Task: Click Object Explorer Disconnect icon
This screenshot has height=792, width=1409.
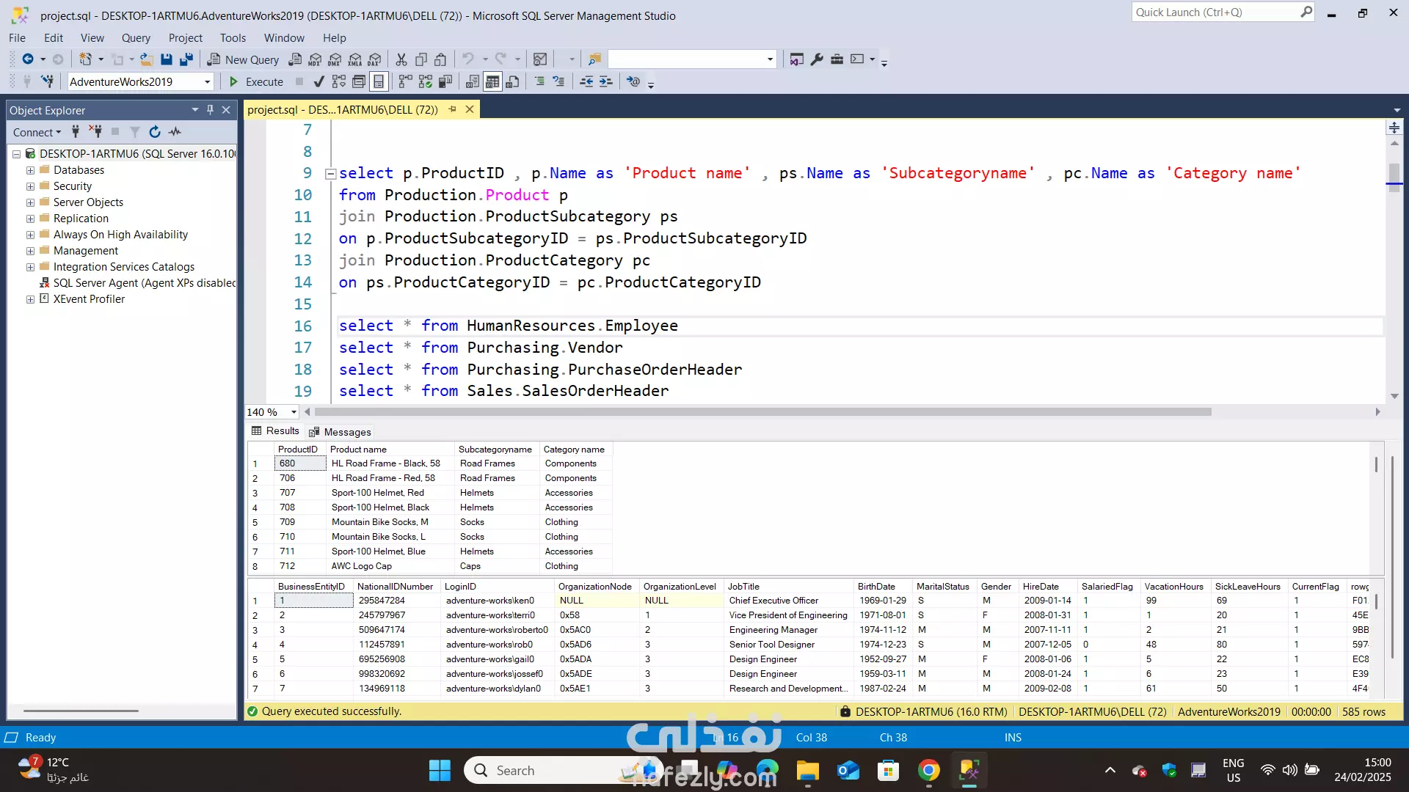Action: coord(95,132)
